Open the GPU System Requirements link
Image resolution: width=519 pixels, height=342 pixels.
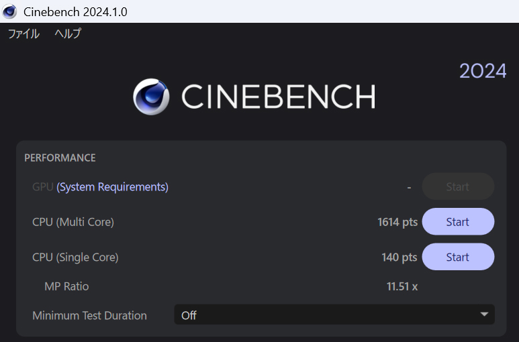coord(112,187)
